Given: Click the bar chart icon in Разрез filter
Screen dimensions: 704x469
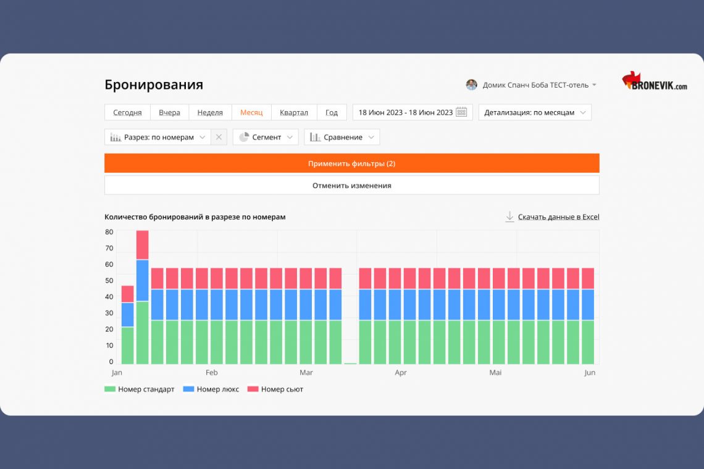Looking at the screenshot, I should coord(115,137).
